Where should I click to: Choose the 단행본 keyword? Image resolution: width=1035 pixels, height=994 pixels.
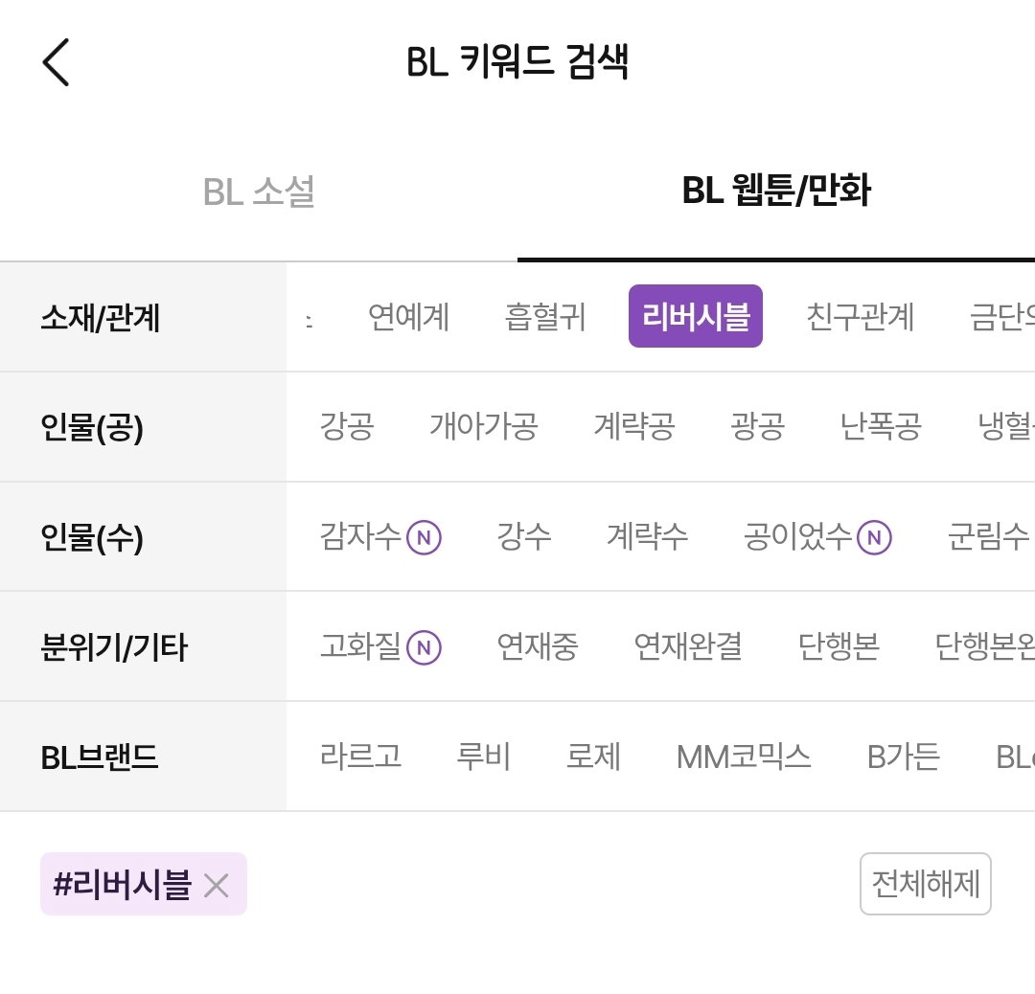click(839, 646)
